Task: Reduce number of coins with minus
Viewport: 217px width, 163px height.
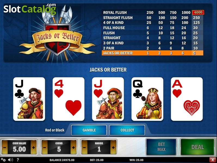Action: tap(44, 147)
